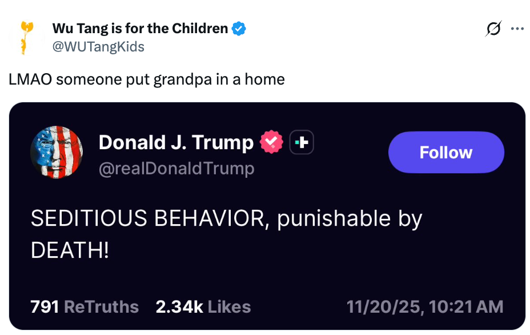Click the post text LMAO someone put grandpa
The image size is (530, 335).
[146, 79]
